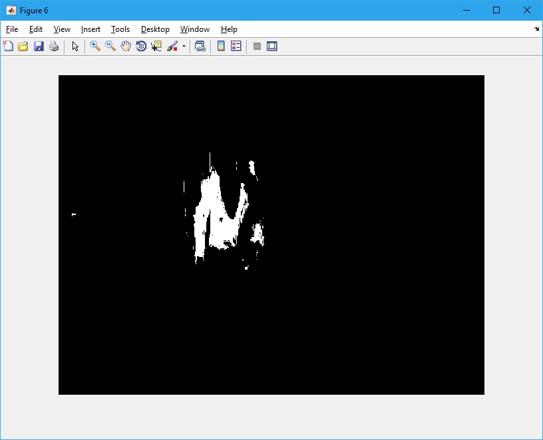Save figure with floppy disk icon
The image size is (543, 440).
[x=39, y=47]
